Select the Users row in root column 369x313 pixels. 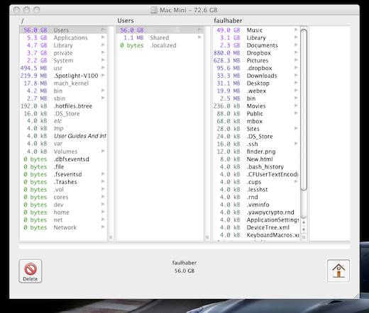click(63, 30)
